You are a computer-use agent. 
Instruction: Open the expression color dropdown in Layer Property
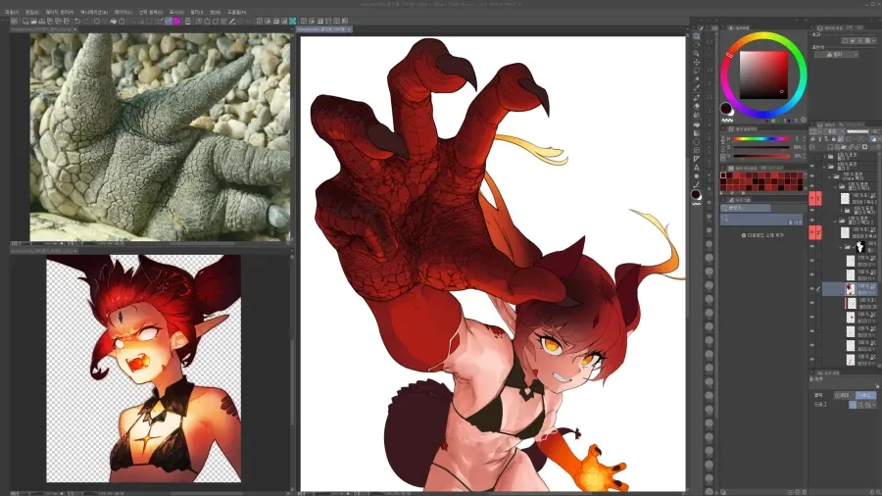pos(836,55)
